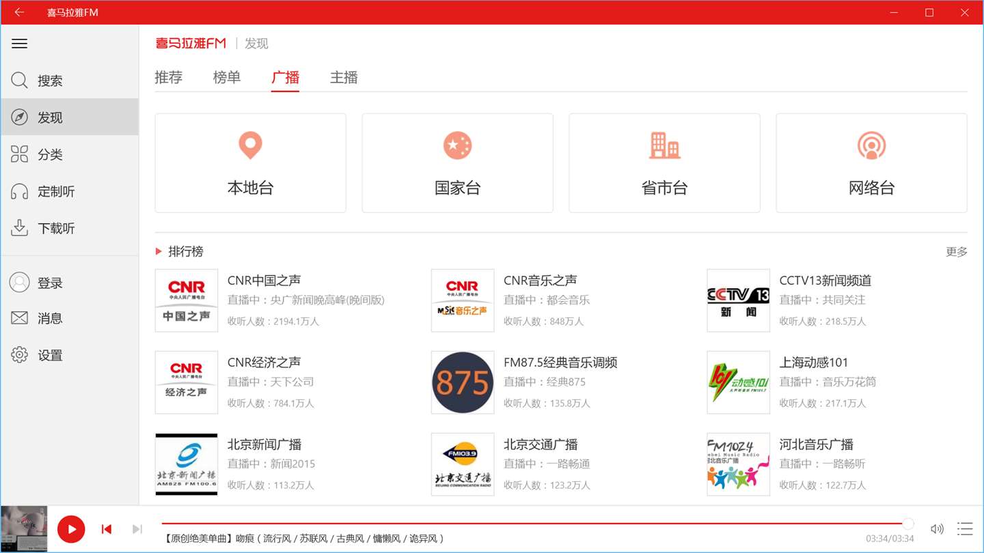Click CCTV13新闻频道 station logo
Image resolution: width=984 pixels, height=553 pixels.
739,300
